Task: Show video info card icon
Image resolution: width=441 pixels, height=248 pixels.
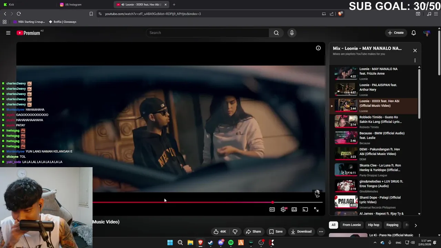Action: [x=318, y=48]
